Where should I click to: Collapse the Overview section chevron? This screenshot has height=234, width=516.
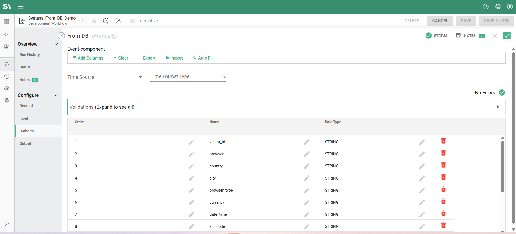(x=56, y=44)
